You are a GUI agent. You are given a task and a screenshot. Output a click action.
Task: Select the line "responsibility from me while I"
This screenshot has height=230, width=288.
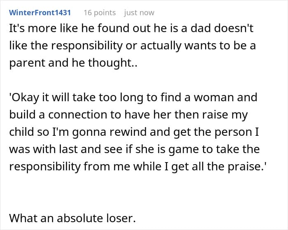(x=137, y=167)
